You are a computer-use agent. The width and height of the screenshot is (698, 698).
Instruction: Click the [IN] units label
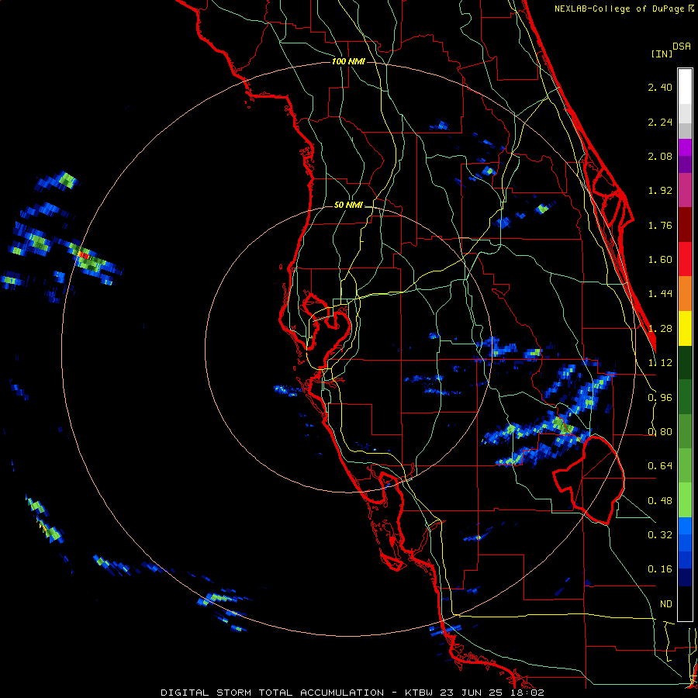[662, 54]
